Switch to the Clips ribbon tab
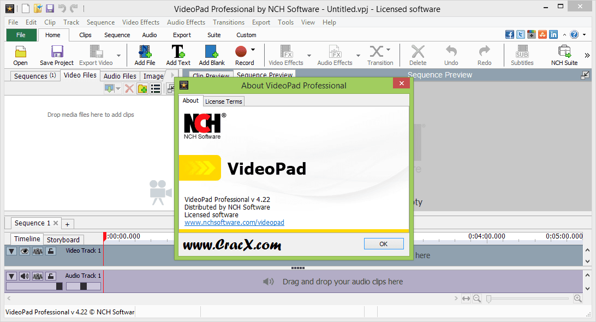 click(85, 34)
